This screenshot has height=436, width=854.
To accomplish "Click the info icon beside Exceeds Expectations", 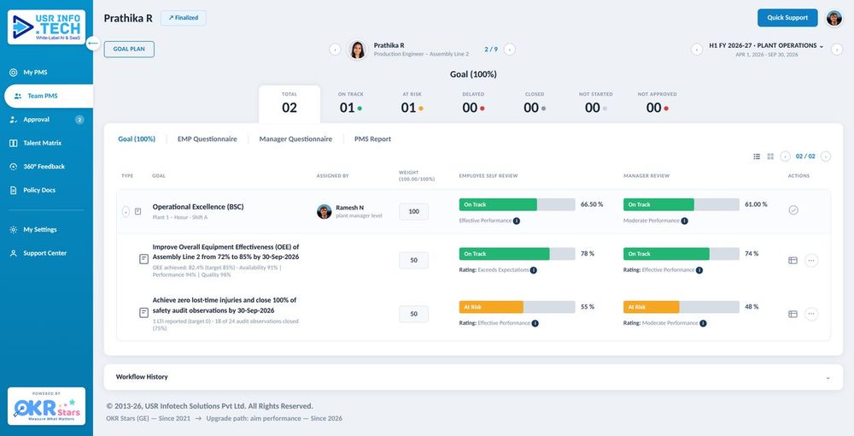I will pos(534,270).
